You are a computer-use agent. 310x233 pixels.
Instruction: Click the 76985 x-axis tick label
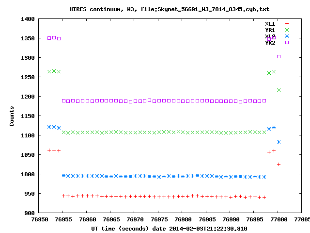pyautogui.click(x=207, y=219)
